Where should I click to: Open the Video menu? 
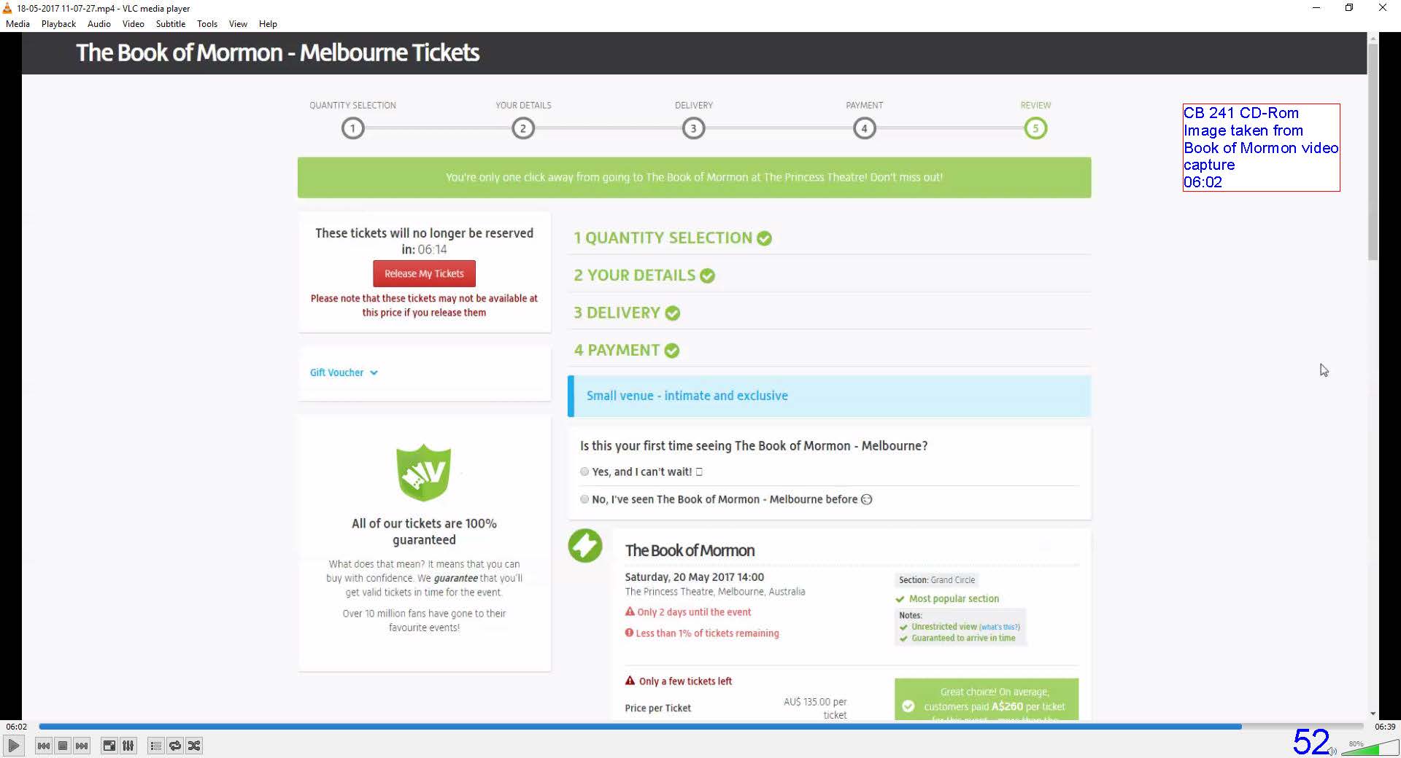(133, 24)
